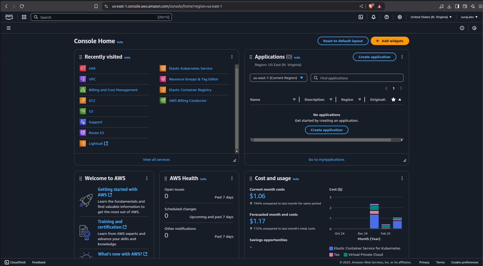
Task: Open What's new with AWS link
Action: [123, 254]
